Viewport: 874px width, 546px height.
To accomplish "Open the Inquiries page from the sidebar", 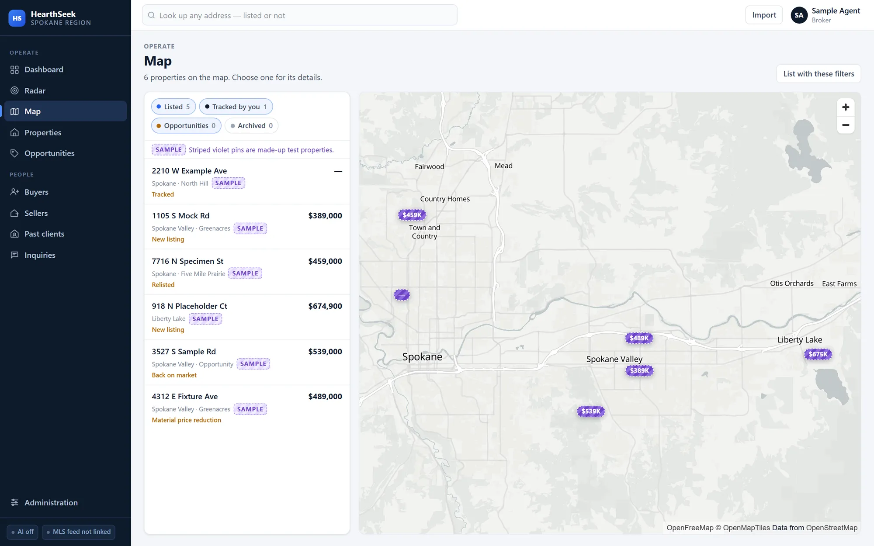I will [66, 255].
